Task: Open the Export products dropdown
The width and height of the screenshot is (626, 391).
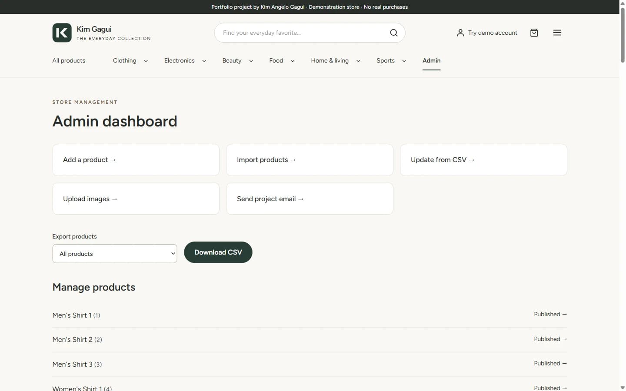Action: [x=115, y=254]
